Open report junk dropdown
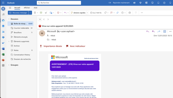Screen dimensions: 173x98 click(61, 13)
